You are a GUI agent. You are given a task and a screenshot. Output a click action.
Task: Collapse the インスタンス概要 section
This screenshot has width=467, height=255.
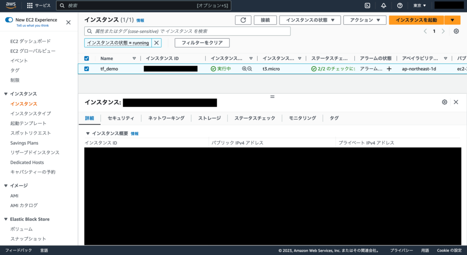tap(88, 134)
